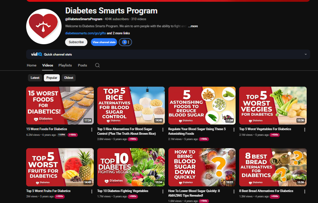Screen dimensions: 318x203
Task: Select the Oldest sort filter chip
Action: [x=69, y=78]
